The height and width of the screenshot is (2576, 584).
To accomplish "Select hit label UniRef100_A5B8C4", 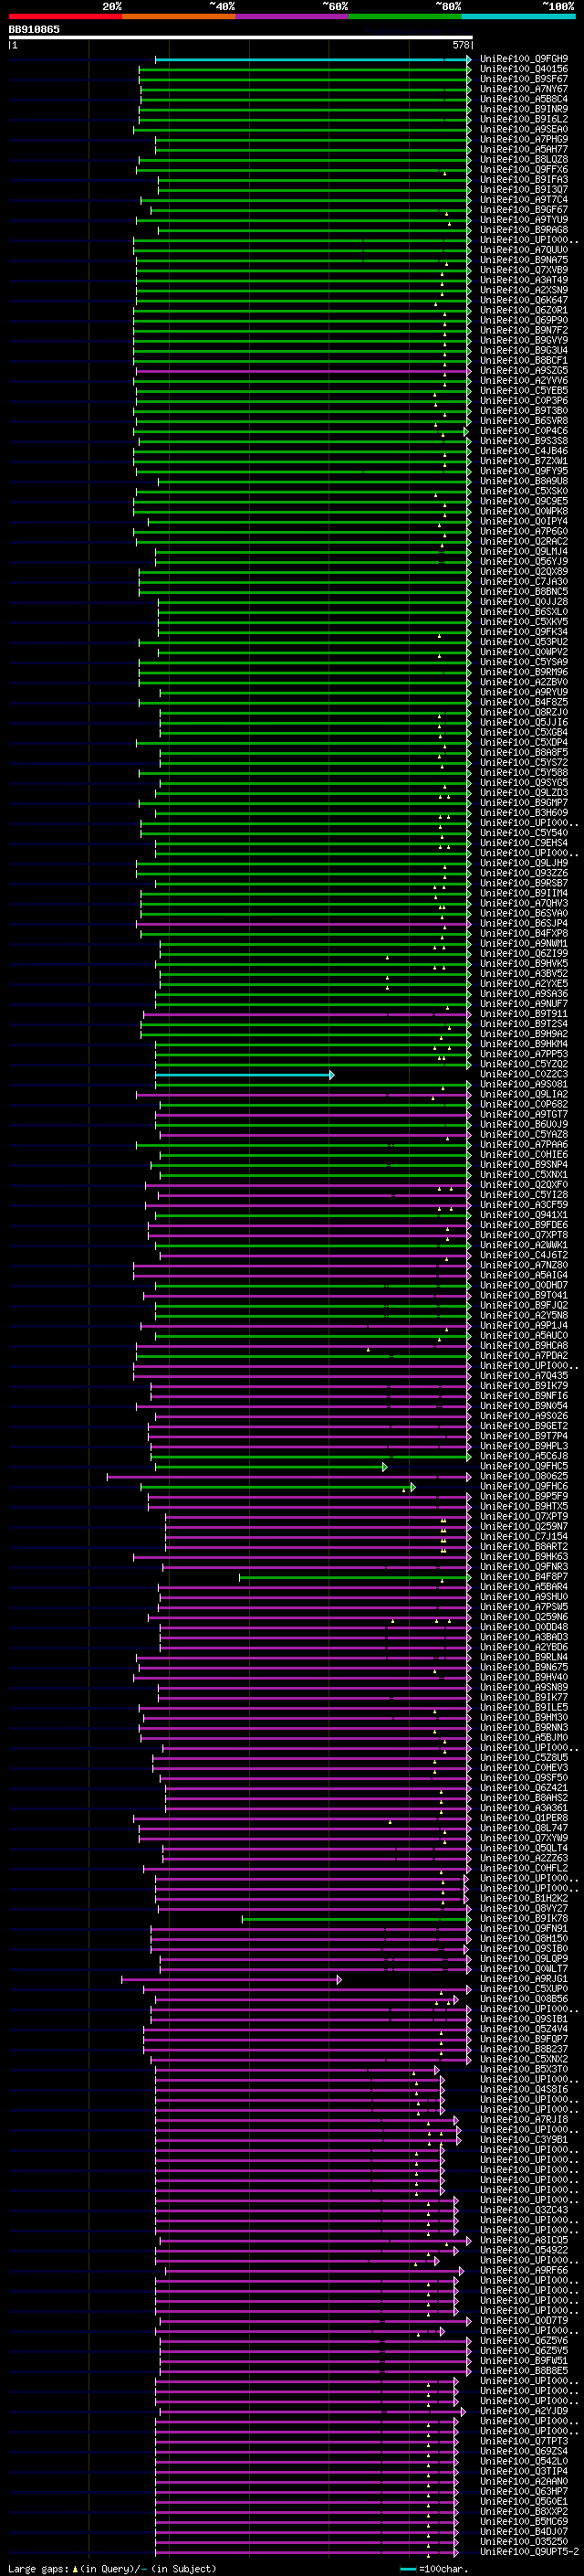I will click(524, 99).
